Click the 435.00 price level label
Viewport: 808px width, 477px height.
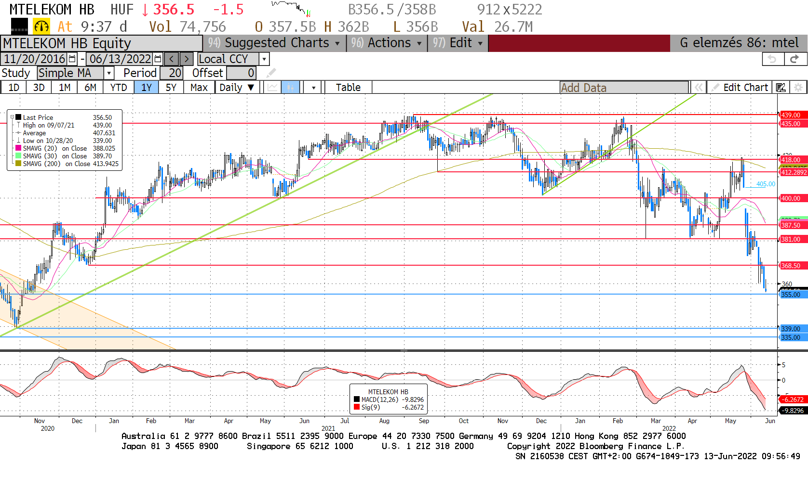coord(793,124)
